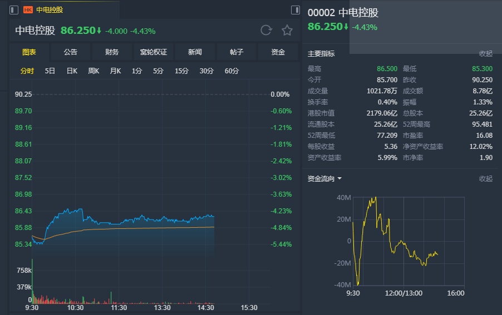Select the 月K chart period
502x315 pixels.
[115, 71]
